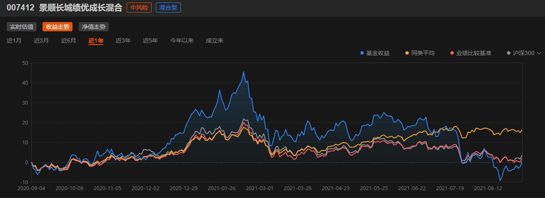Click the fund code 007412
The image size is (545, 198).
(20, 8)
